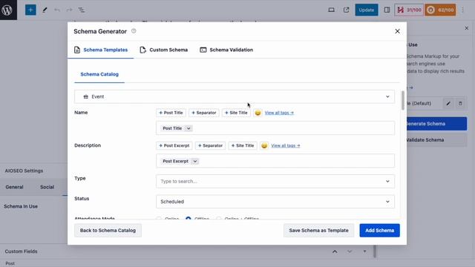Move Custom Fields panel down with chevron
The width and height of the screenshot is (475, 267).
(x=350, y=251)
